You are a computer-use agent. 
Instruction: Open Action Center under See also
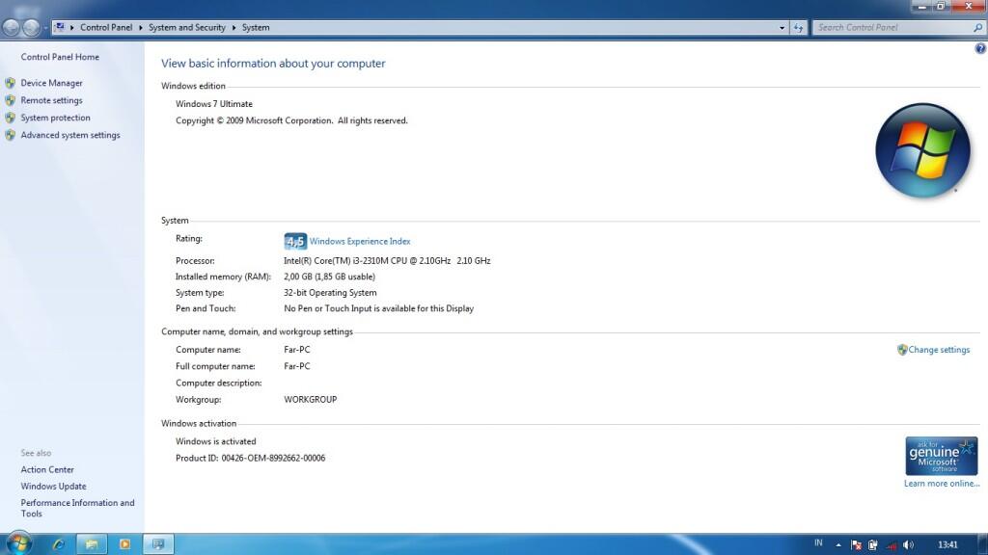[x=47, y=470]
